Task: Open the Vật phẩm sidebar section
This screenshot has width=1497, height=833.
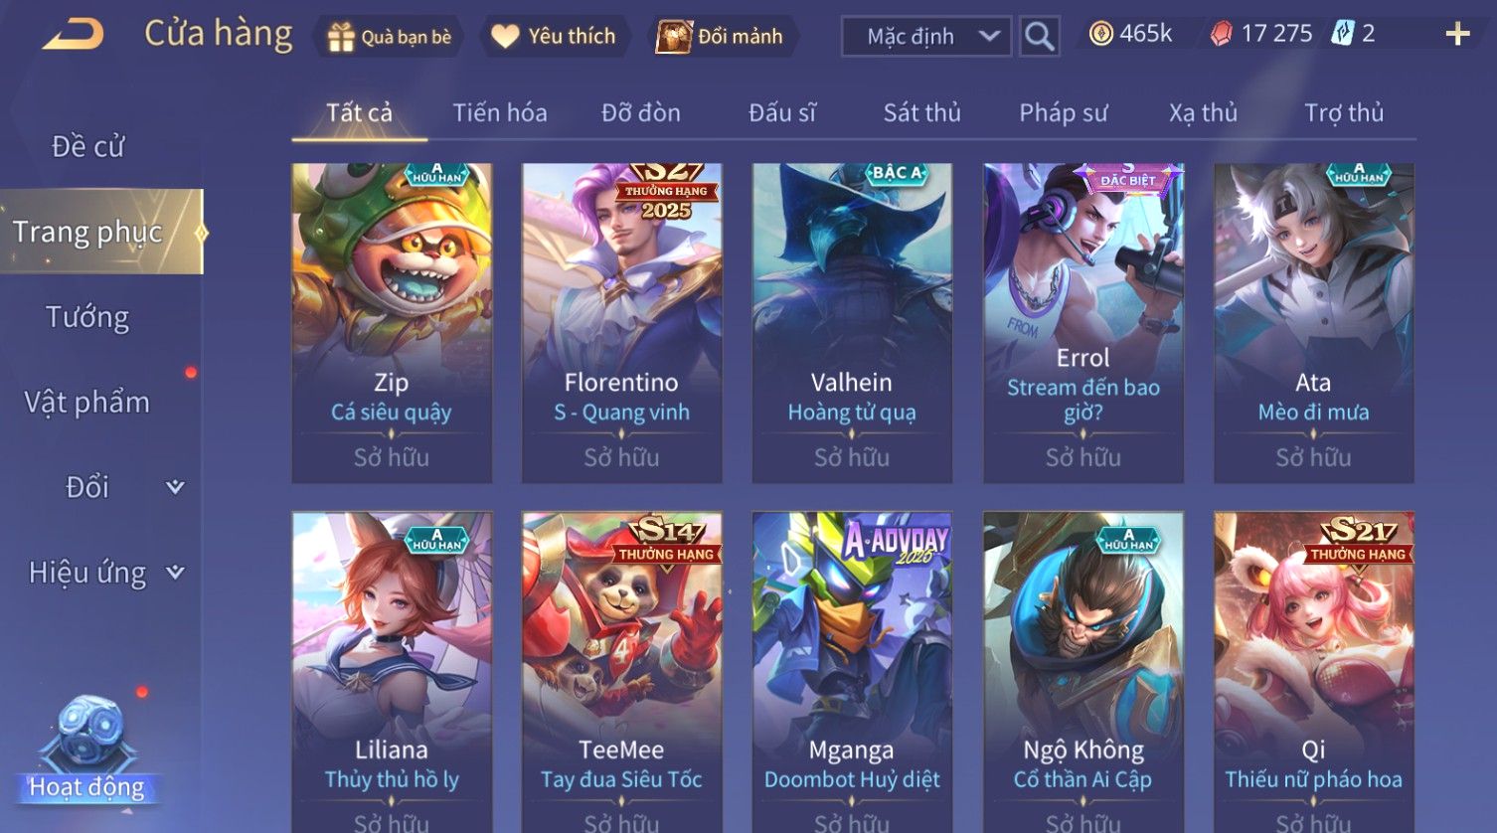Action: pos(87,402)
